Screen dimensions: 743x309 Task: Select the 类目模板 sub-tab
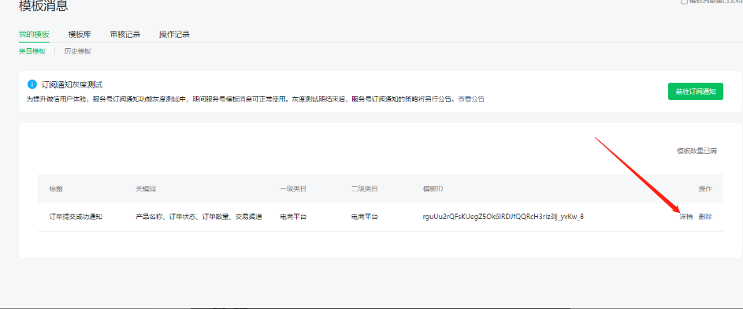pyautogui.click(x=32, y=51)
